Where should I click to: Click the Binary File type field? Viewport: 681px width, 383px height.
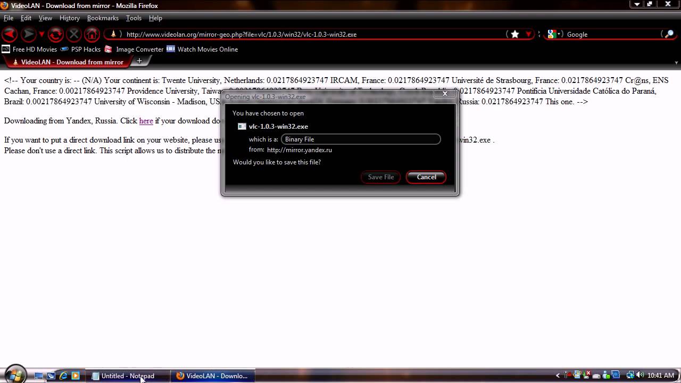click(x=361, y=139)
